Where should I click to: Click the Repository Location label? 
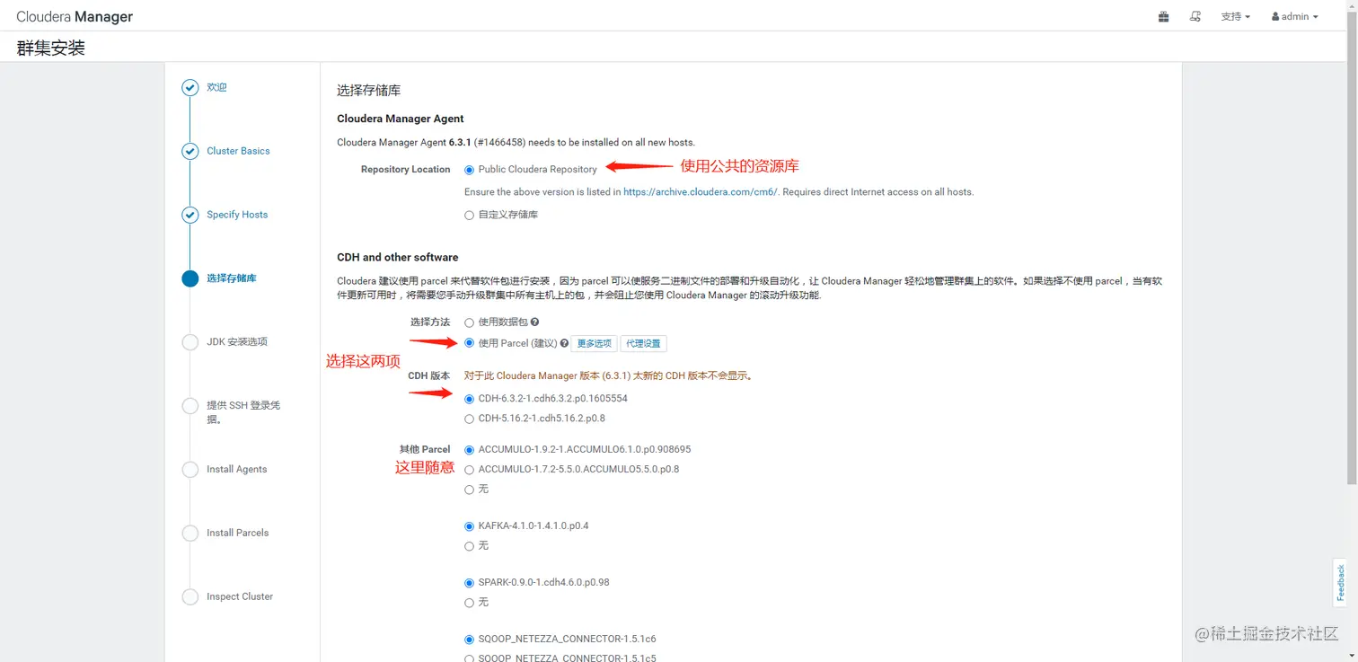click(x=405, y=170)
